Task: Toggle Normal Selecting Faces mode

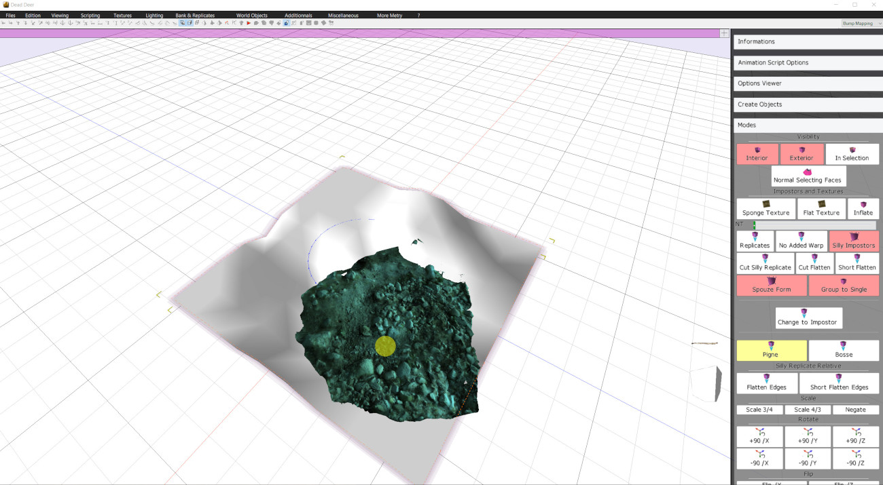Action: tap(808, 176)
